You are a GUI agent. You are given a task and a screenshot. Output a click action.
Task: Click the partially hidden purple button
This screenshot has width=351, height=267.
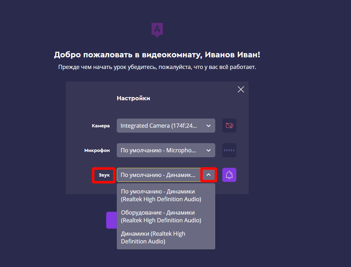[x=111, y=220]
